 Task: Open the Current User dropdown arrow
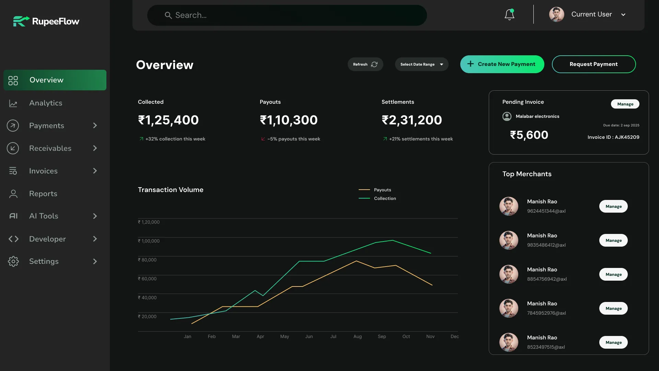click(623, 15)
